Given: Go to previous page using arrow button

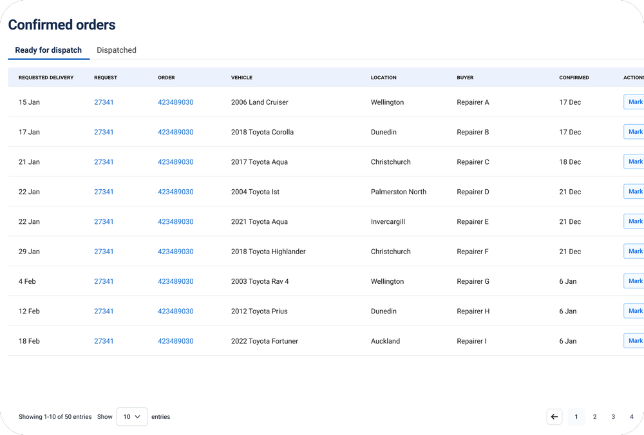Looking at the screenshot, I should (554, 416).
